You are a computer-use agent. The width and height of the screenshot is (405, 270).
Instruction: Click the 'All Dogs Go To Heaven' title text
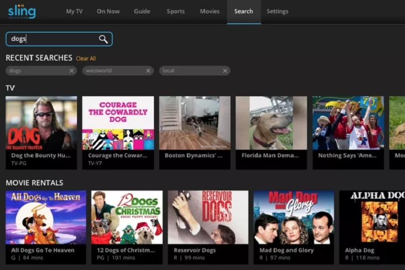43,250
